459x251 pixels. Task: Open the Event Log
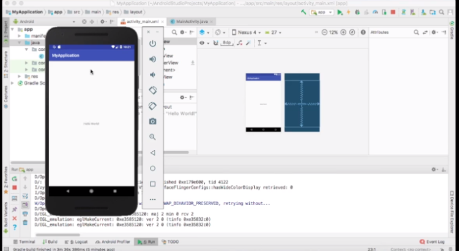click(x=433, y=242)
